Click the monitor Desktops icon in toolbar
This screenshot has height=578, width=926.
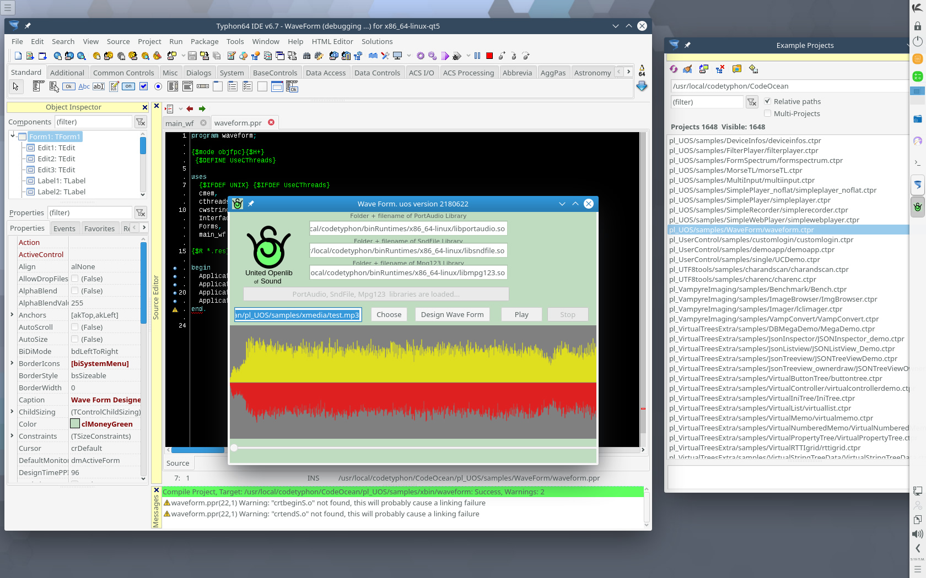(x=397, y=56)
